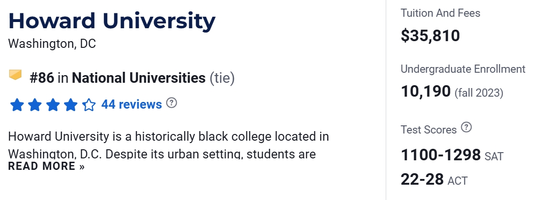Viewport: 536px width, 200px height.
Task: Click the #86 rank number
Action: pos(41,78)
